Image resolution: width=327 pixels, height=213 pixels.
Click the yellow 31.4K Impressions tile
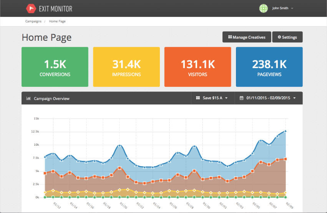[x=126, y=67]
